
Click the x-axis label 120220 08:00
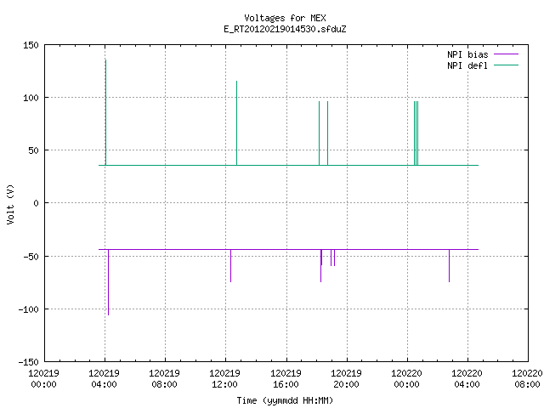(527, 379)
